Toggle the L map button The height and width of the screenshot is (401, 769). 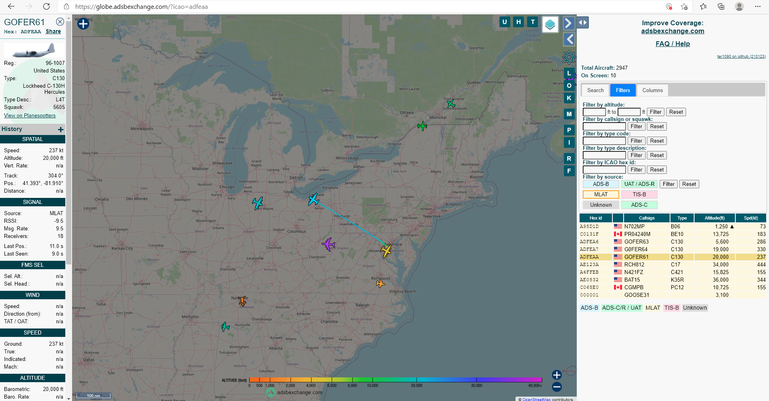[569, 73]
